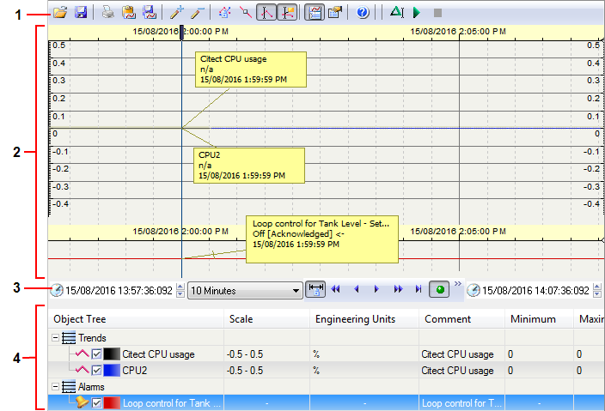Click the Scale column header
The width and height of the screenshot is (605, 411).
(x=241, y=319)
